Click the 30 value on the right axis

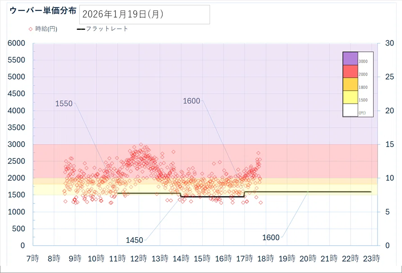(390, 43)
